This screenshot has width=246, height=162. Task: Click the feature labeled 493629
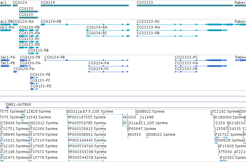(x=129, y=117)
